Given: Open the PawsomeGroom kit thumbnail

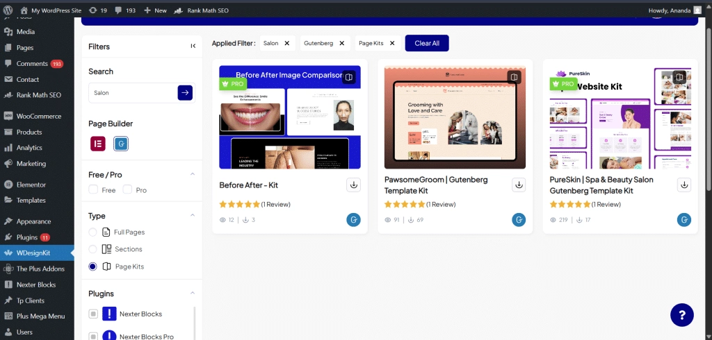Looking at the screenshot, I should (x=455, y=117).
